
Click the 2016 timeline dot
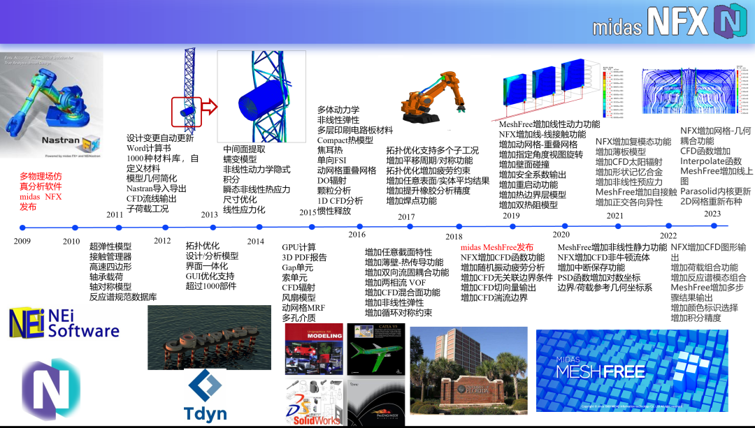[x=360, y=226]
